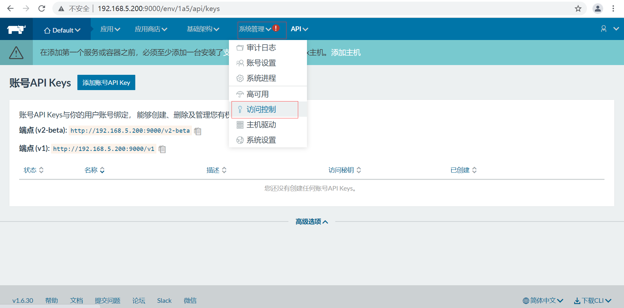Copy the v2-beta endpoint with clipboard icon
Screen dimensions: 624x308
click(198, 131)
